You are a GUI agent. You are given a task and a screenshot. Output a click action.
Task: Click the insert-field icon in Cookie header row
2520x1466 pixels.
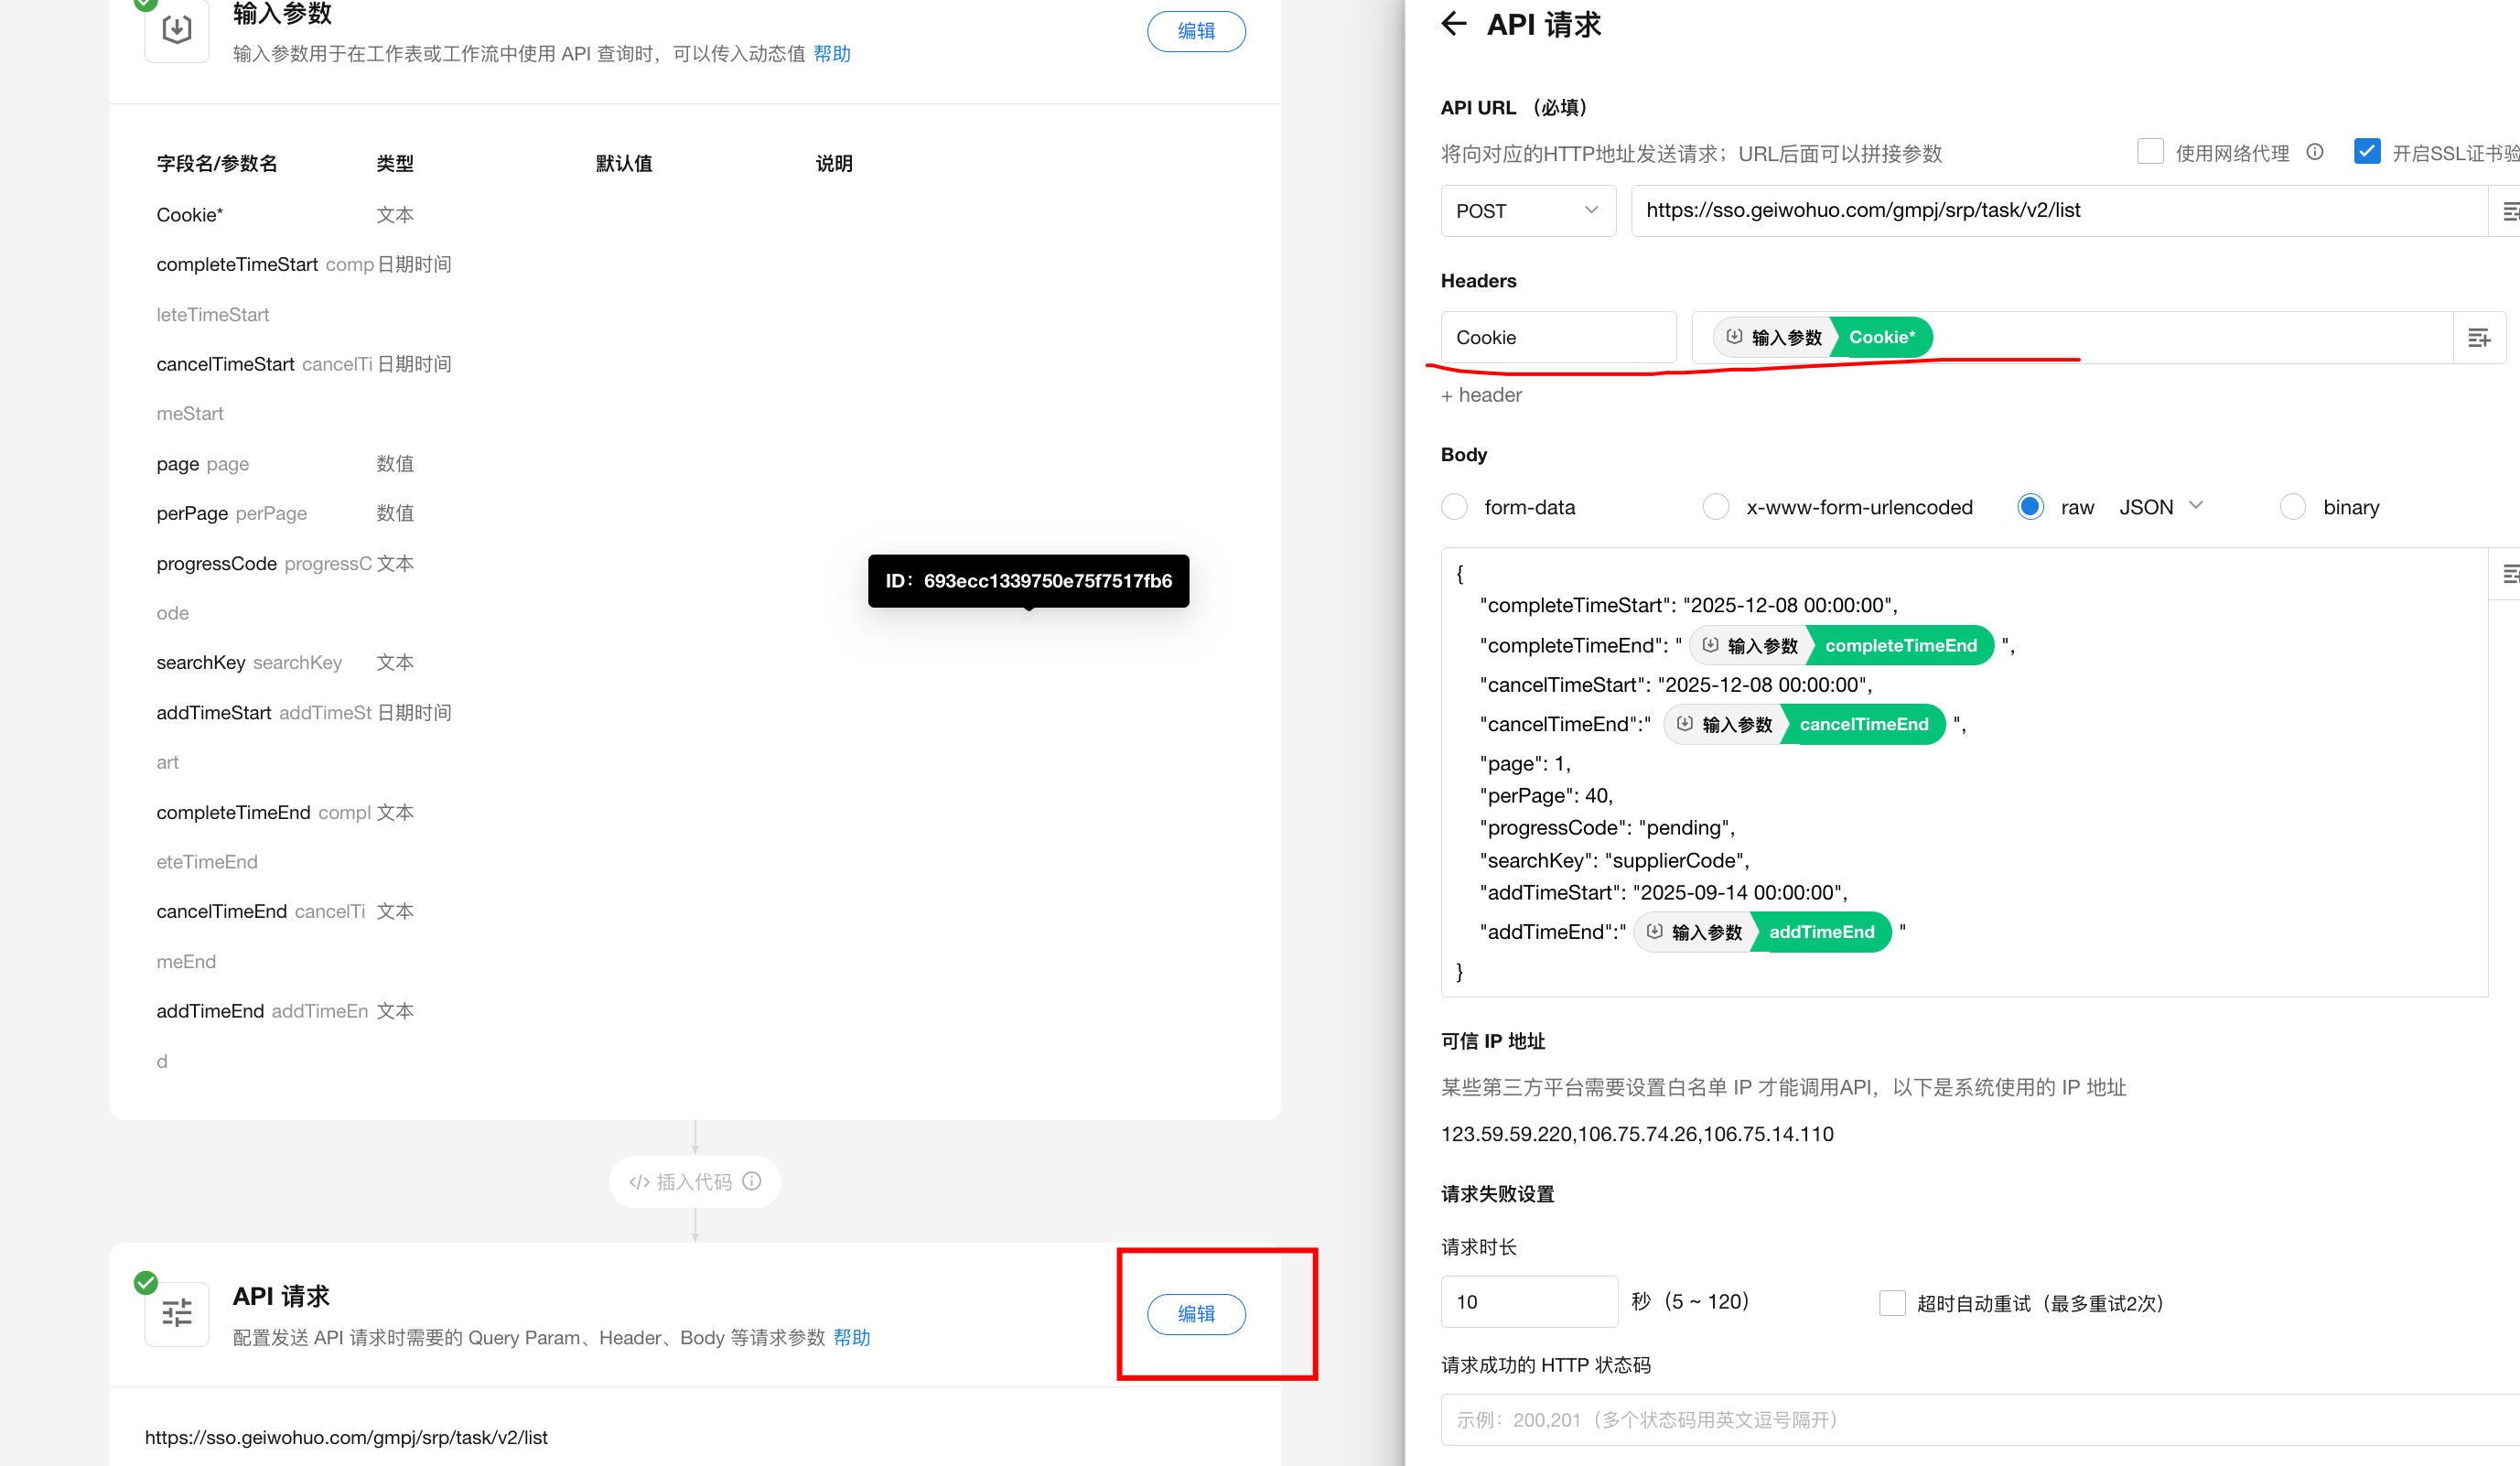2478,338
